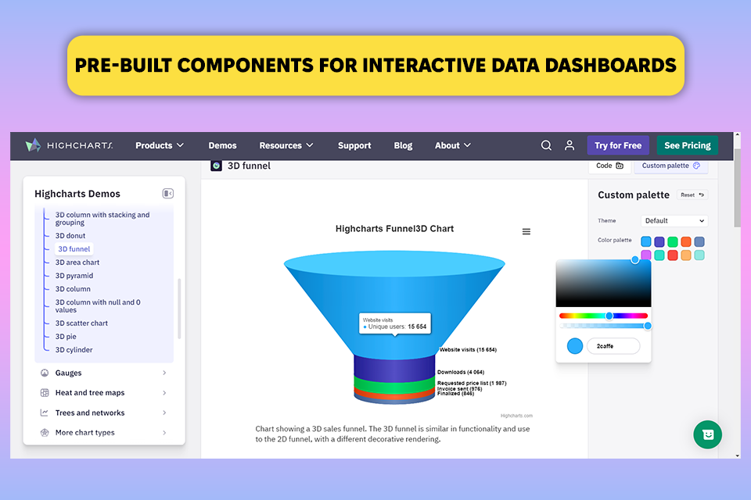Click the saturation gradient area in picker
This screenshot has width=751, height=500.
click(603, 284)
